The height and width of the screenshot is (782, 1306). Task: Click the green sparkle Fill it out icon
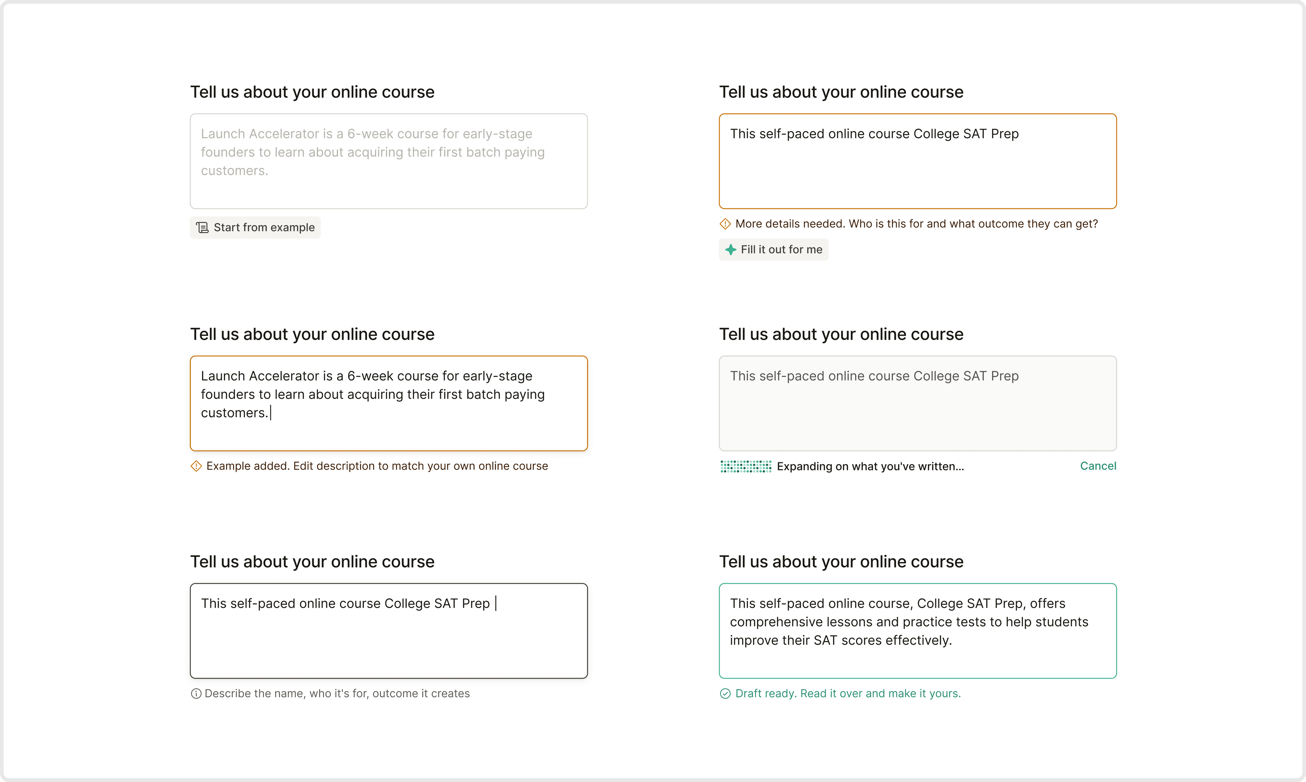[731, 250]
